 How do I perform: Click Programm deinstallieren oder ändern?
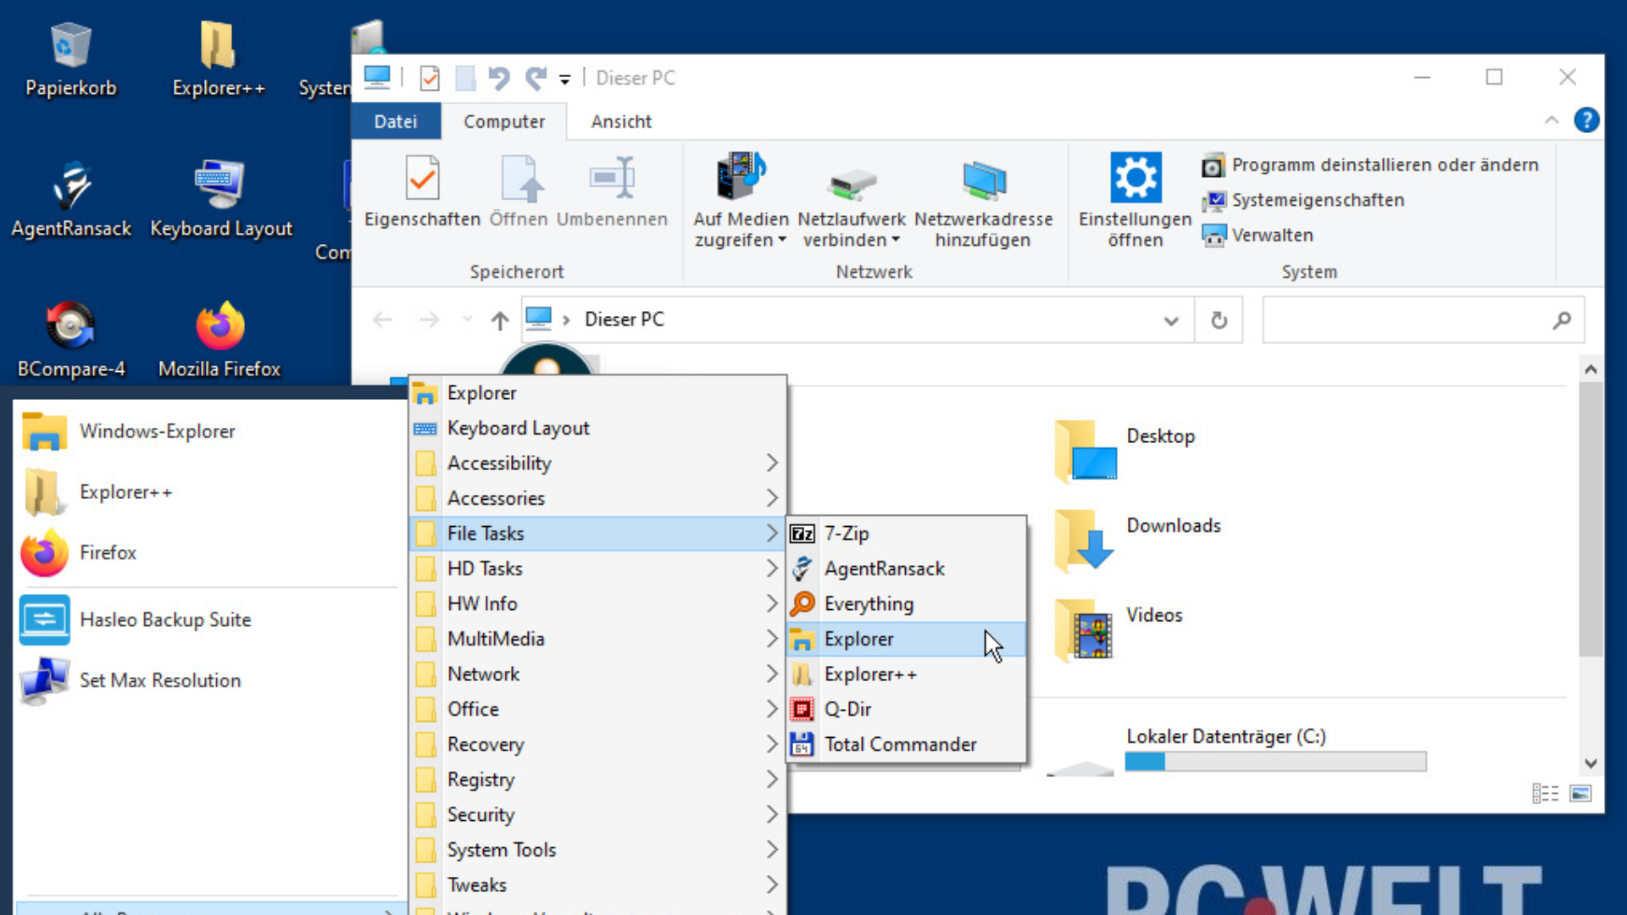[x=1384, y=165]
